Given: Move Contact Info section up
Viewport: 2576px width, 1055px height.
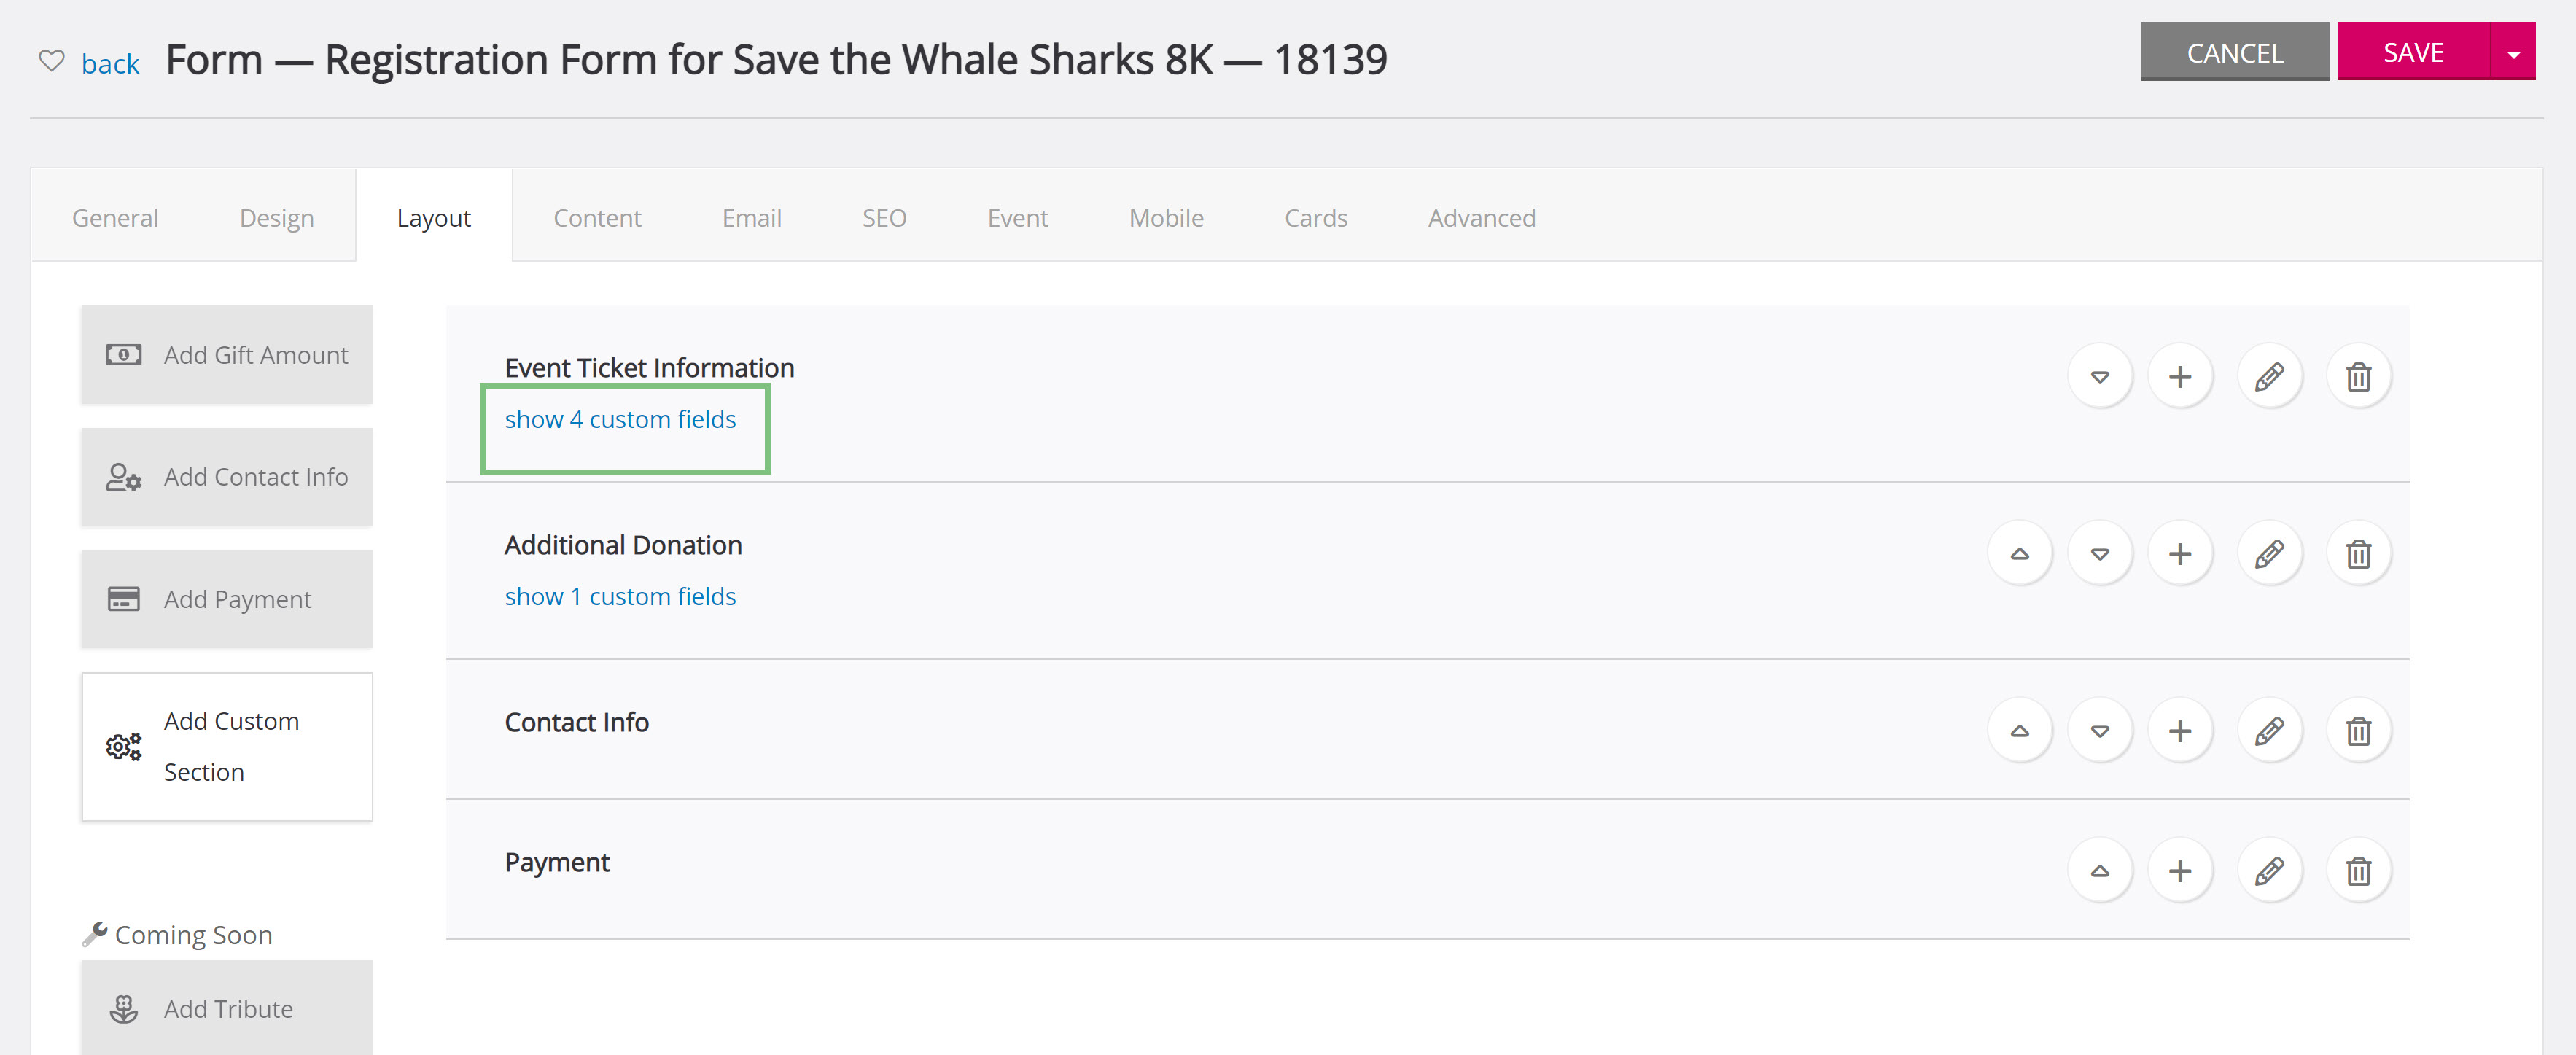Looking at the screenshot, I should pos(2019,731).
